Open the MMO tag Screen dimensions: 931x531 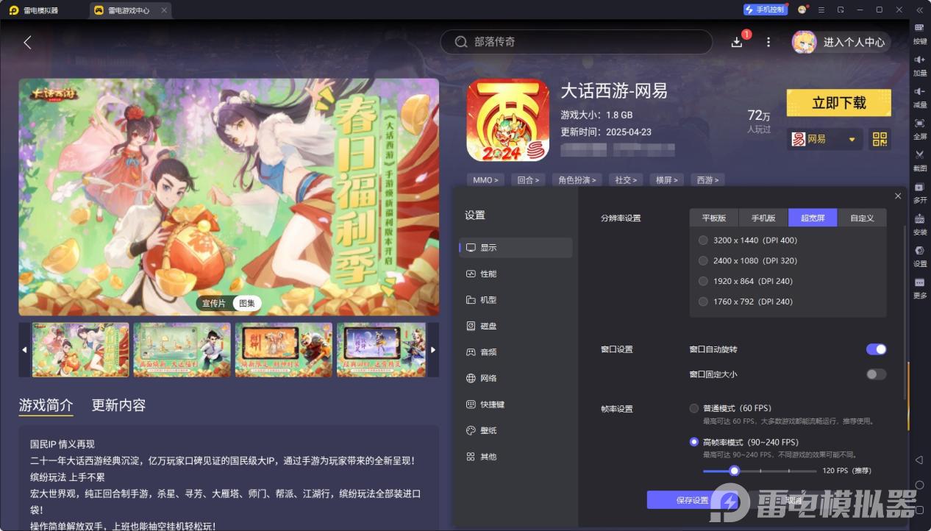pyautogui.click(x=485, y=179)
